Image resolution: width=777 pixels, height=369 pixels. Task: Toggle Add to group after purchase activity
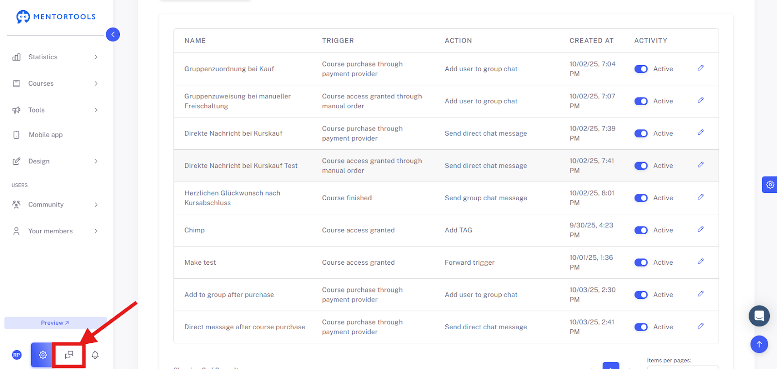coord(641,295)
